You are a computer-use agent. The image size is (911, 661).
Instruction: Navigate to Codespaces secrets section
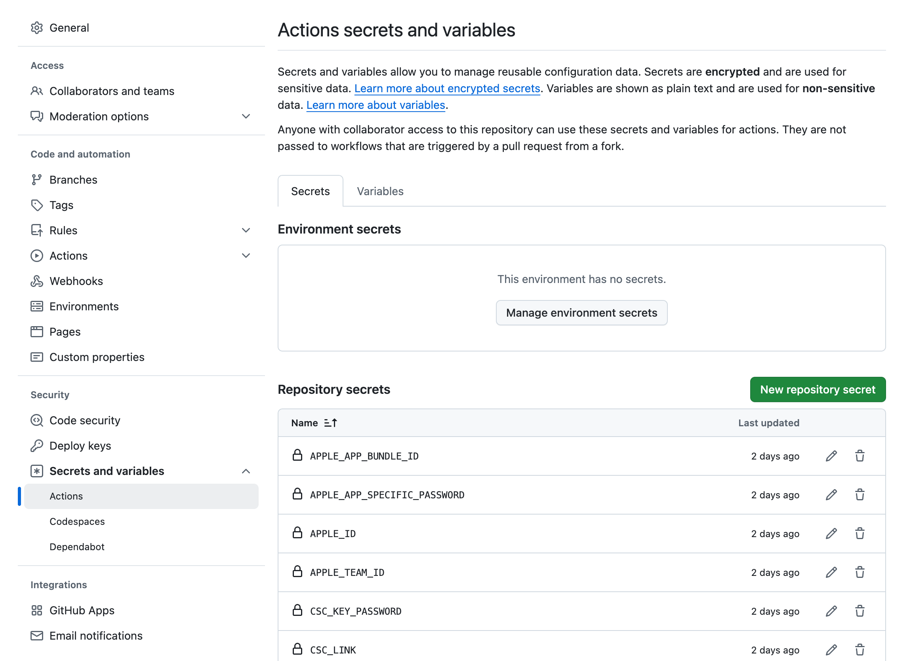(x=78, y=521)
